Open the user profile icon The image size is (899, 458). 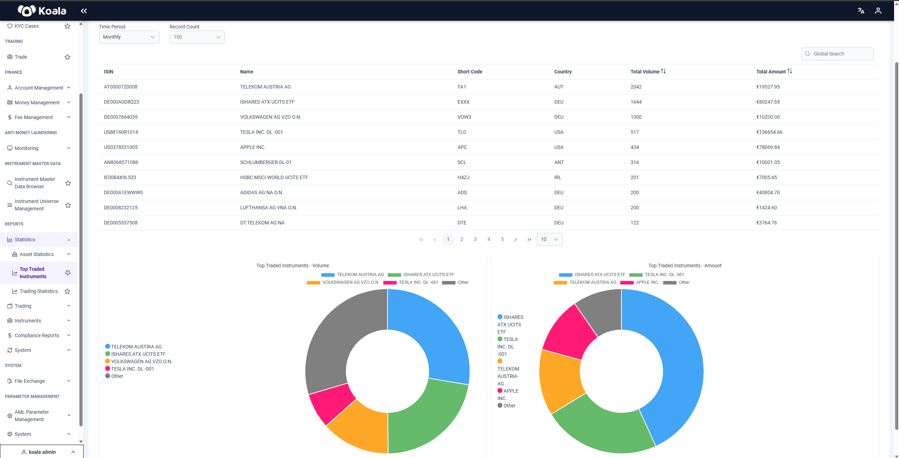point(878,11)
